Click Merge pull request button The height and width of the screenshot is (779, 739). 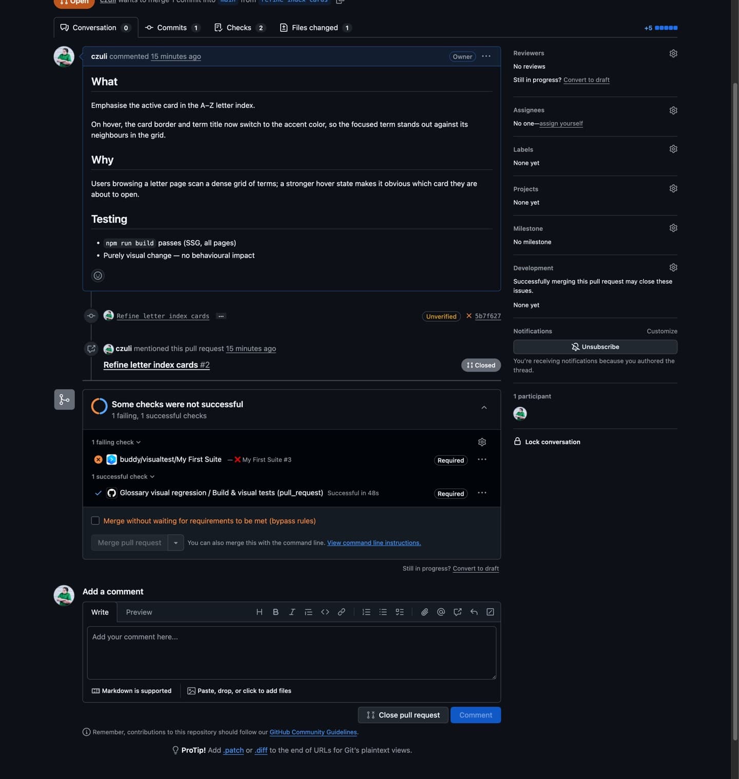click(129, 542)
